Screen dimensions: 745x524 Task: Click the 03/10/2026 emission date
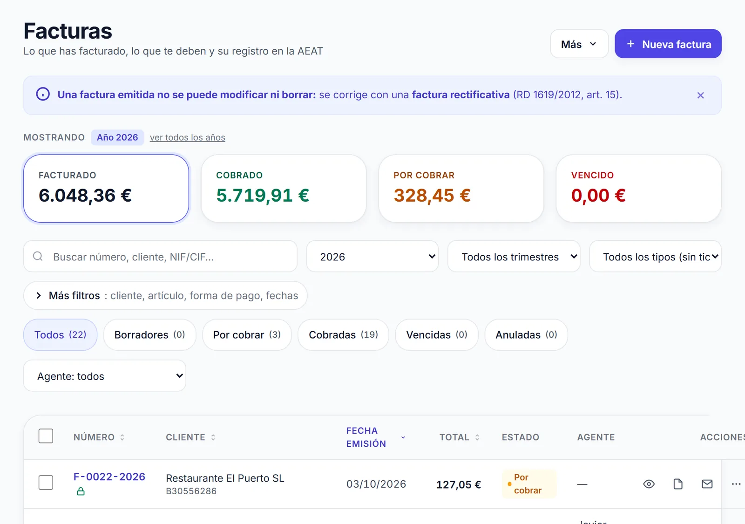pos(376,484)
